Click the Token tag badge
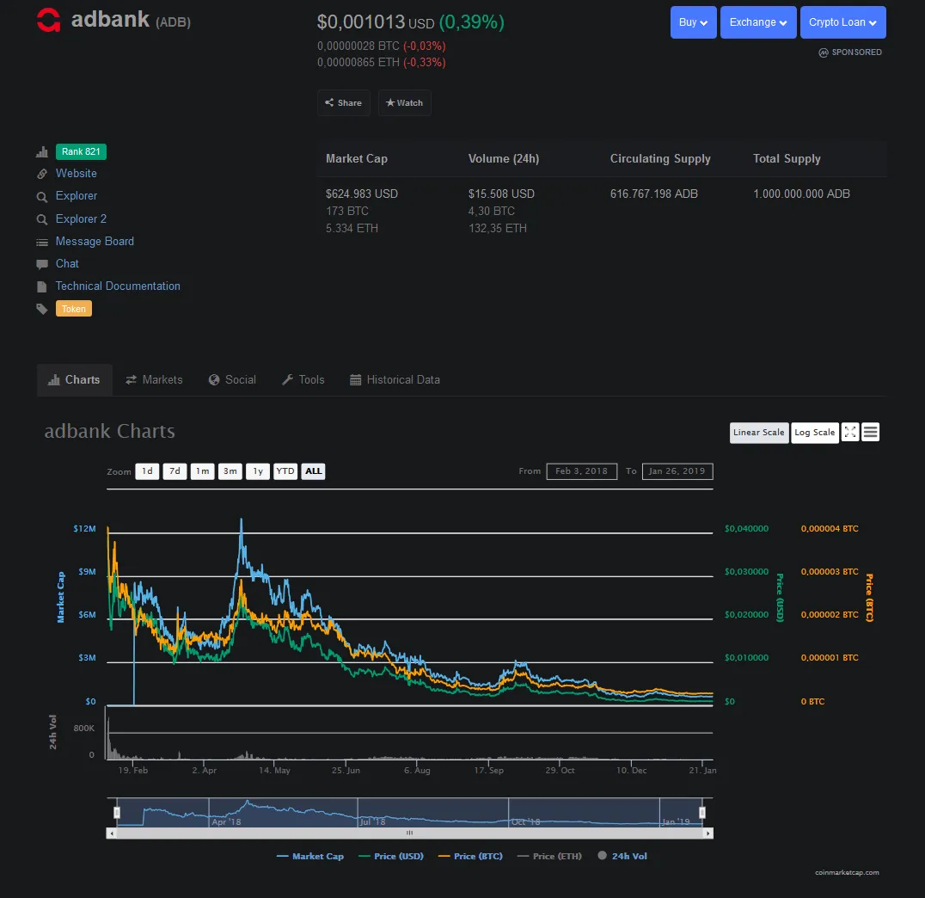The height and width of the screenshot is (898, 925). pyautogui.click(x=74, y=309)
